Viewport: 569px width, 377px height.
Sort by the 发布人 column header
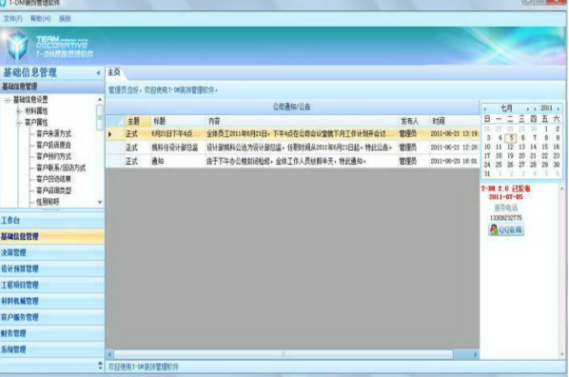point(414,121)
